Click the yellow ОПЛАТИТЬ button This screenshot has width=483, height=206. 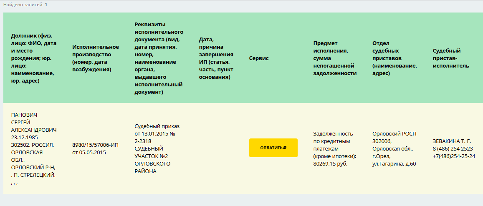pos(273,148)
